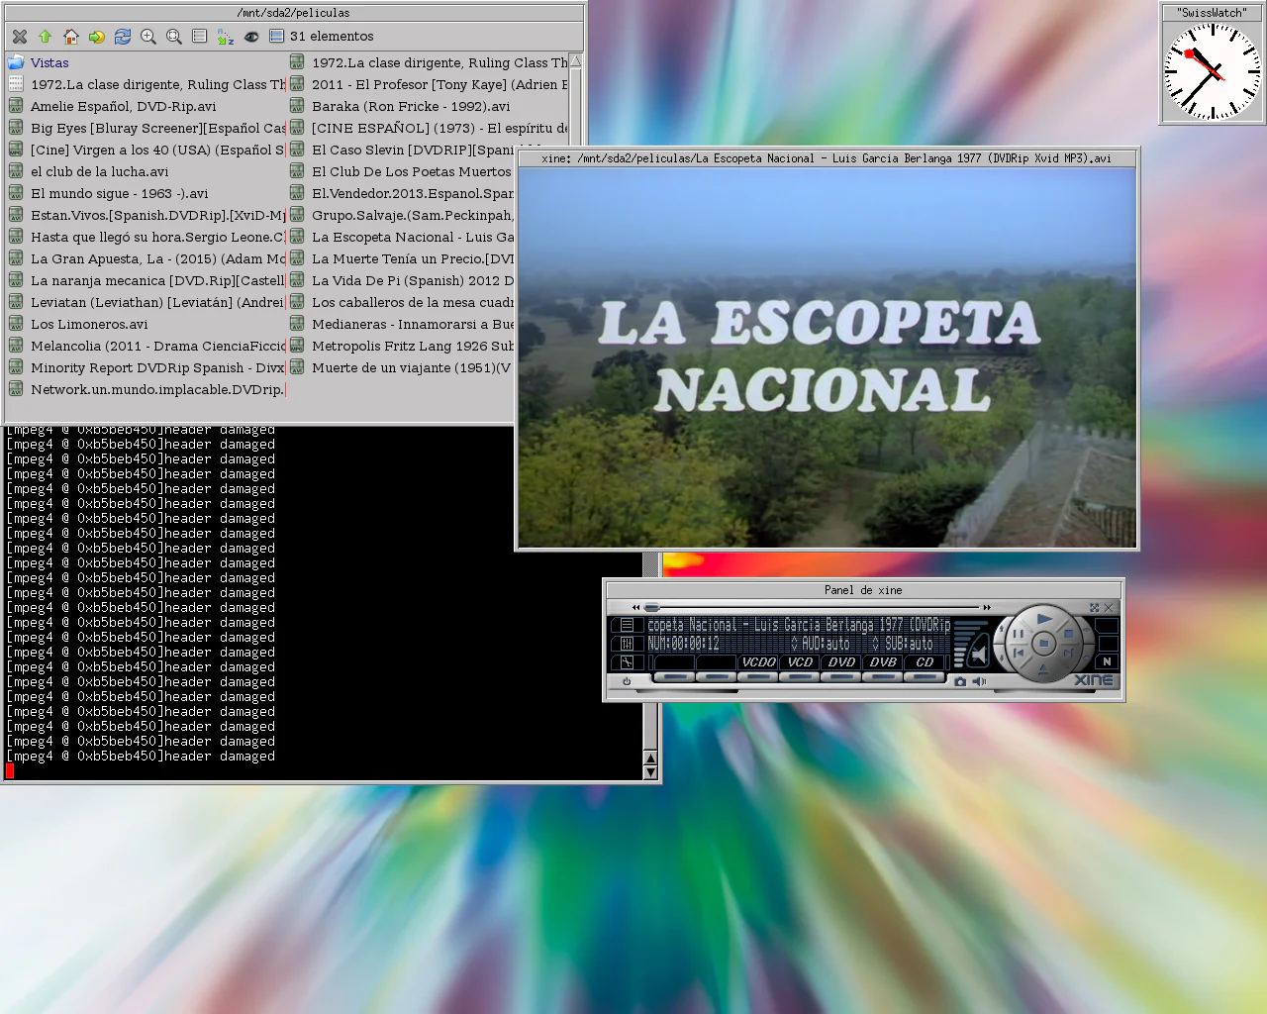Click the columns view icon beside 31 elementos
This screenshot has height=1014, width=1267.
pyautogui.click(x=277, y=37)
